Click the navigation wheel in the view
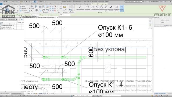 [x=150, y=22]
